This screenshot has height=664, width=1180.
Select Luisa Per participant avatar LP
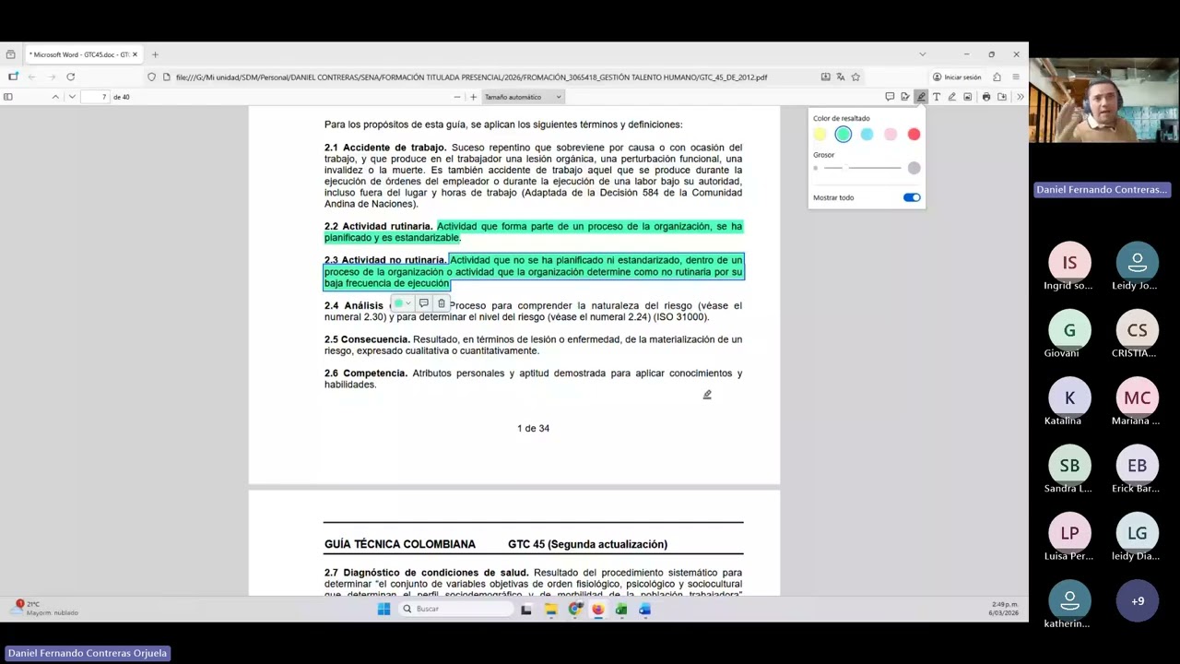[x=1069, y=533]
